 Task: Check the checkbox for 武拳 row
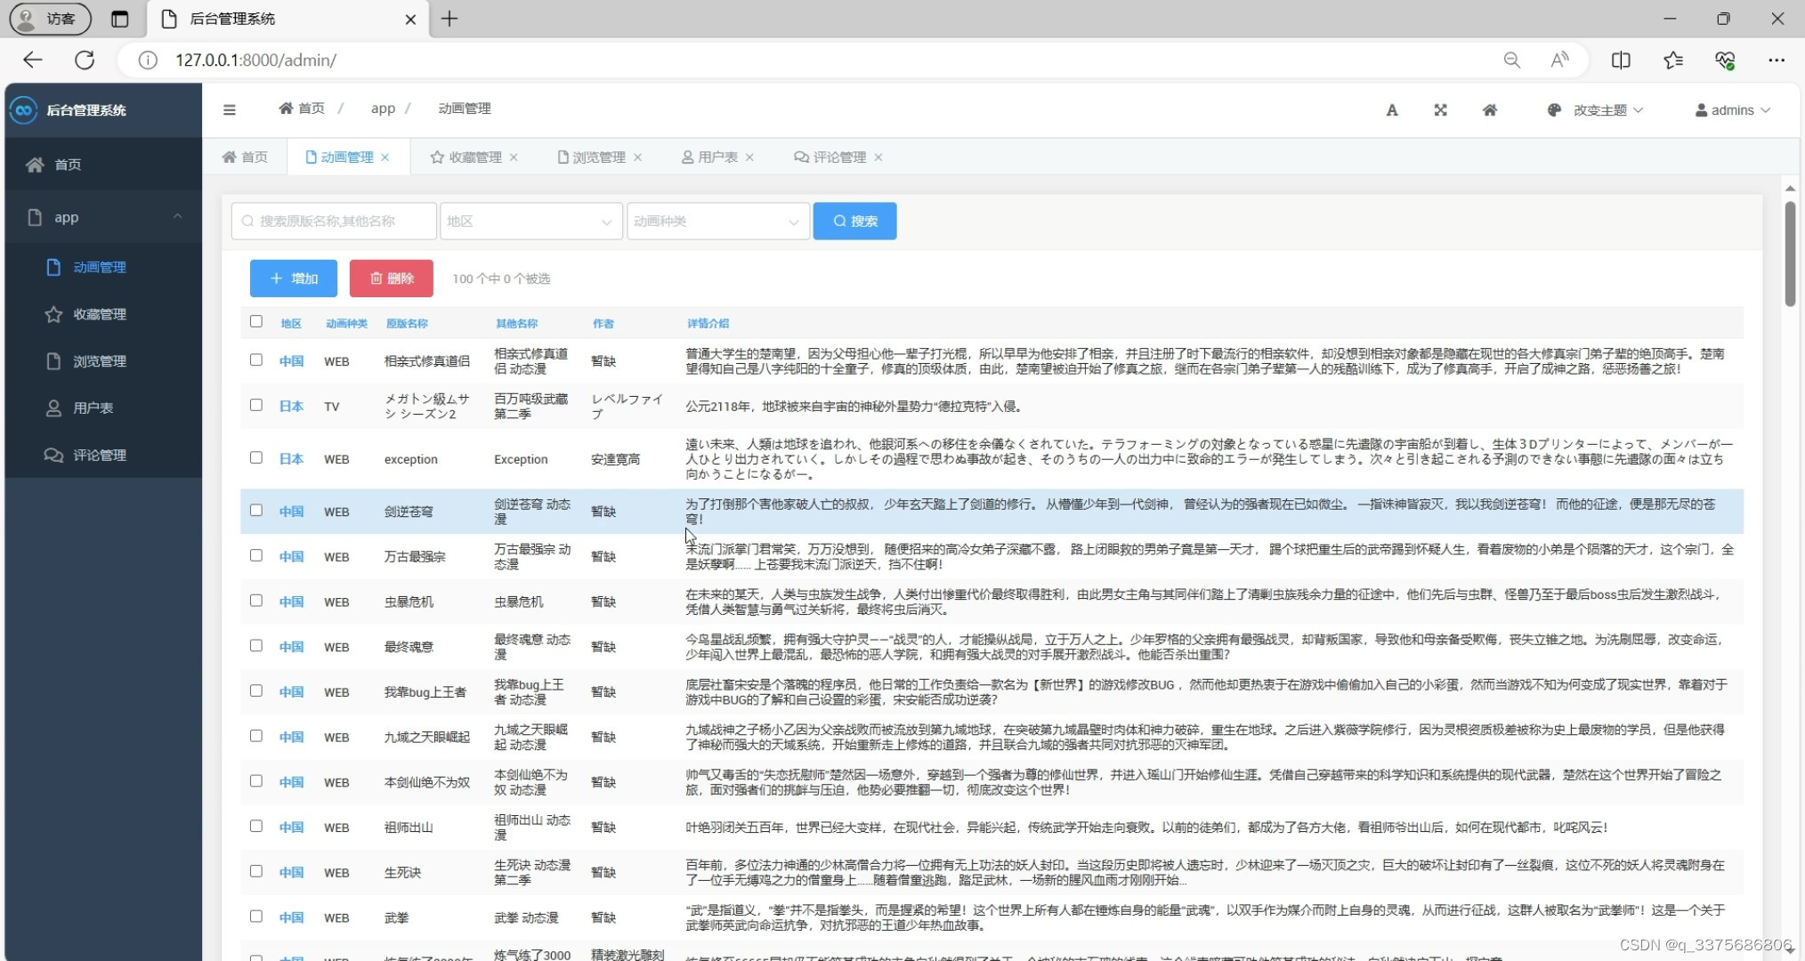255,917
